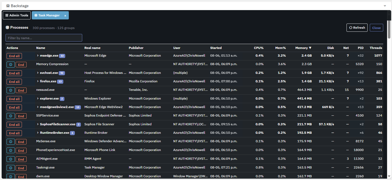392x180 pixels.
Task: Click the Tenable, Inc. publisher cell
Action: 139,90
